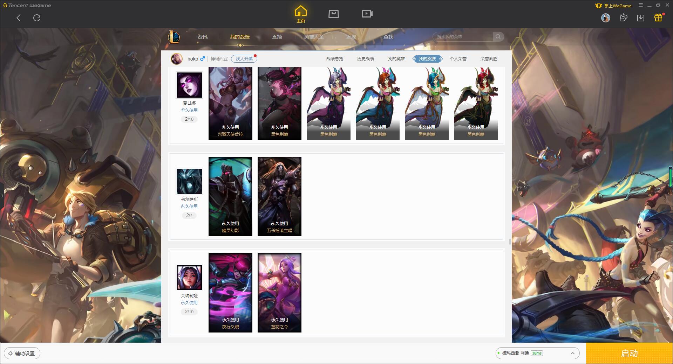
Task: Select the 个人荣誉 sub-tab
Action: [x=458, y=59]
